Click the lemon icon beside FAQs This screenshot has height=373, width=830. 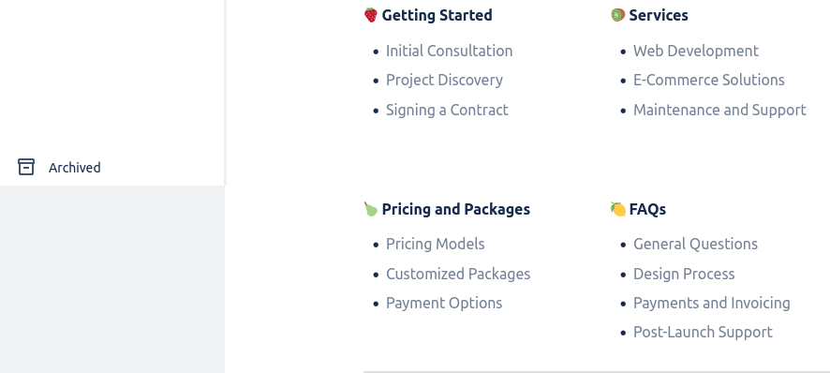coord(617,209)
